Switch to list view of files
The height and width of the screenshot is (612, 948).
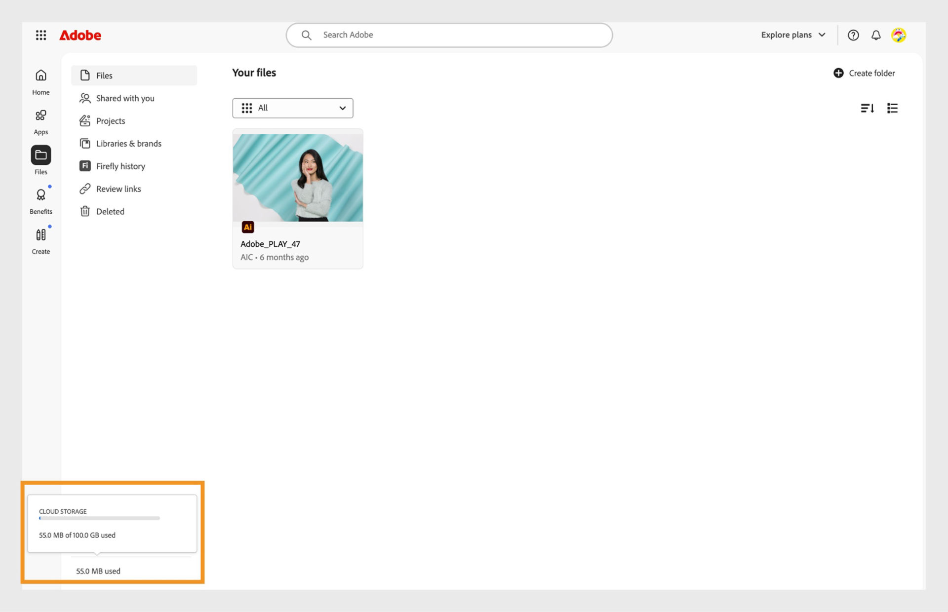pos(892,108)
